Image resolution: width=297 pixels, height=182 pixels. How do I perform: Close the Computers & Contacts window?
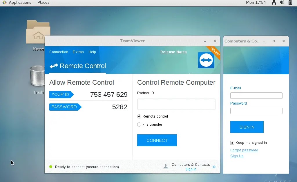[x=284, y=41]
